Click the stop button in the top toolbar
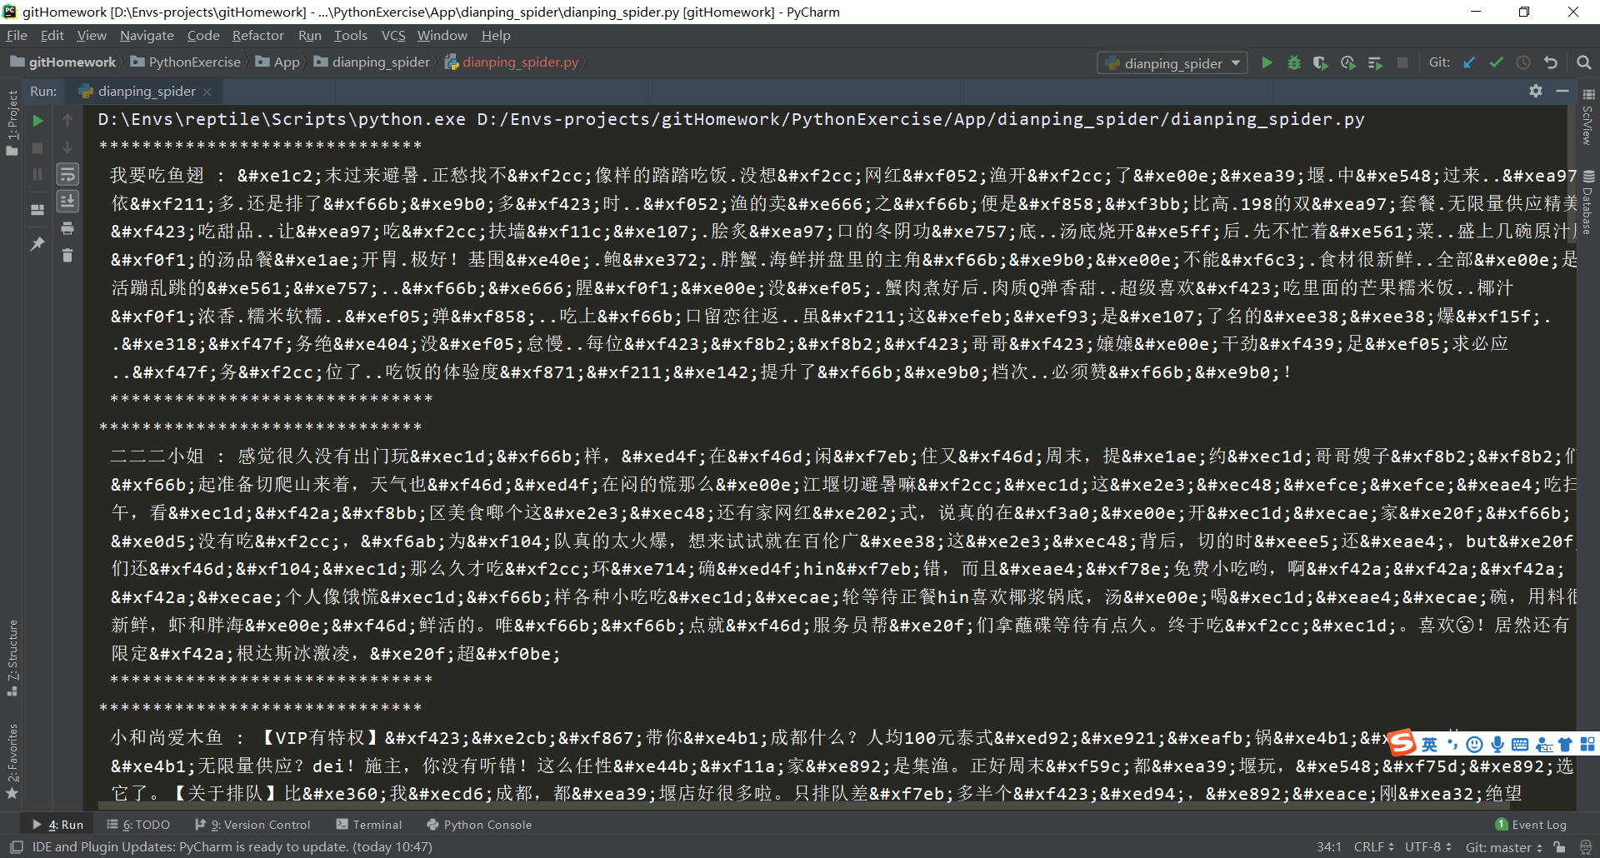The image size is (1600, 858). [1402, 62]
